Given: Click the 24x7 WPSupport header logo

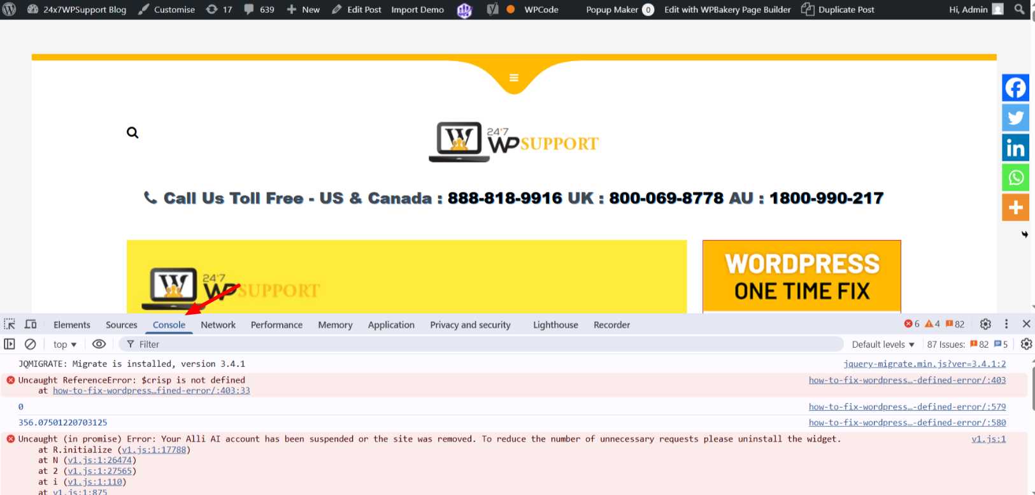Looking at the screenshot, I should (x=513, y=141).
